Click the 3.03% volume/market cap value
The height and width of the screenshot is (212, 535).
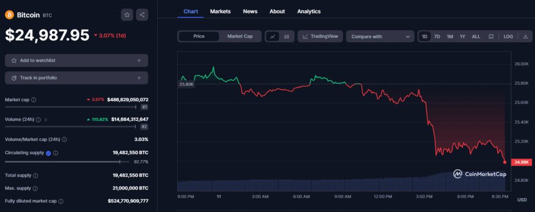tap(142, 139)
